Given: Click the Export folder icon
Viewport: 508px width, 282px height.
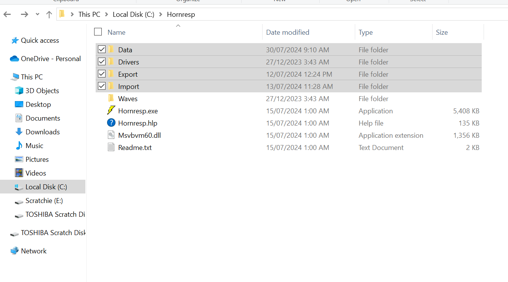Looking at the screenshot, I should (x=111, y=74).
